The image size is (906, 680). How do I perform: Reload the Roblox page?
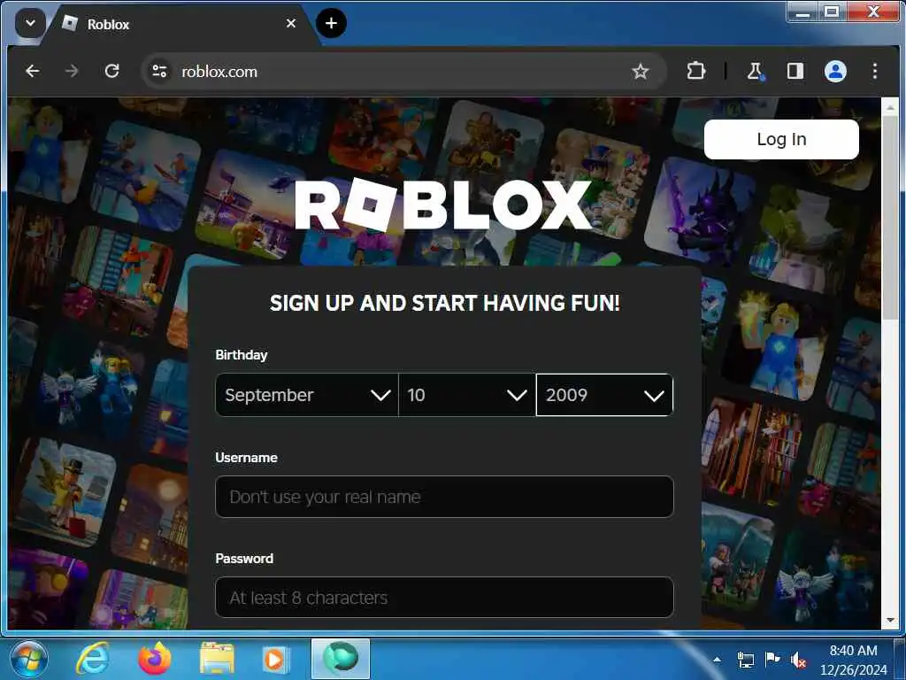point(112,71)
